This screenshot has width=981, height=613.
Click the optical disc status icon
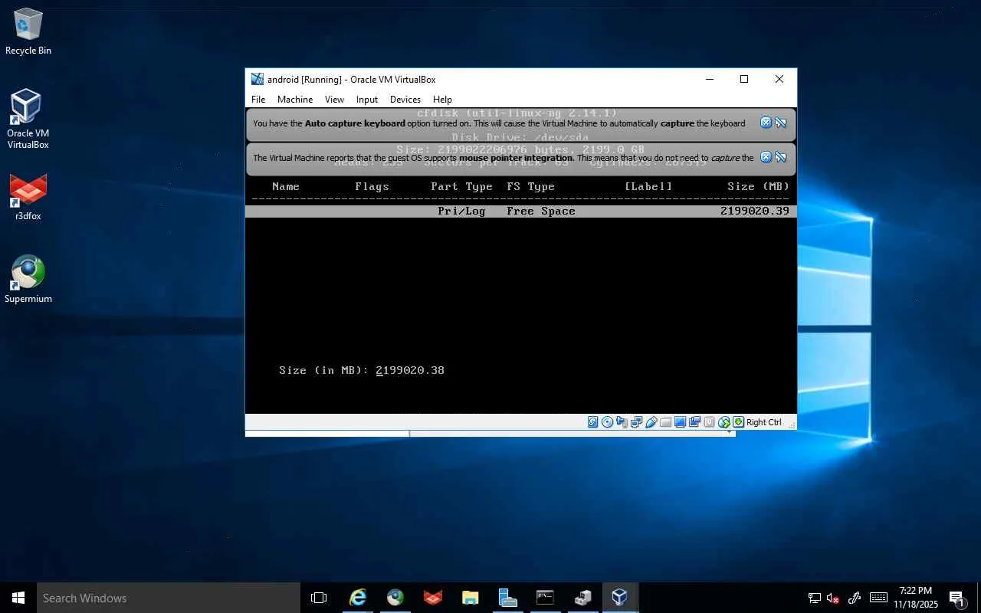608,422
